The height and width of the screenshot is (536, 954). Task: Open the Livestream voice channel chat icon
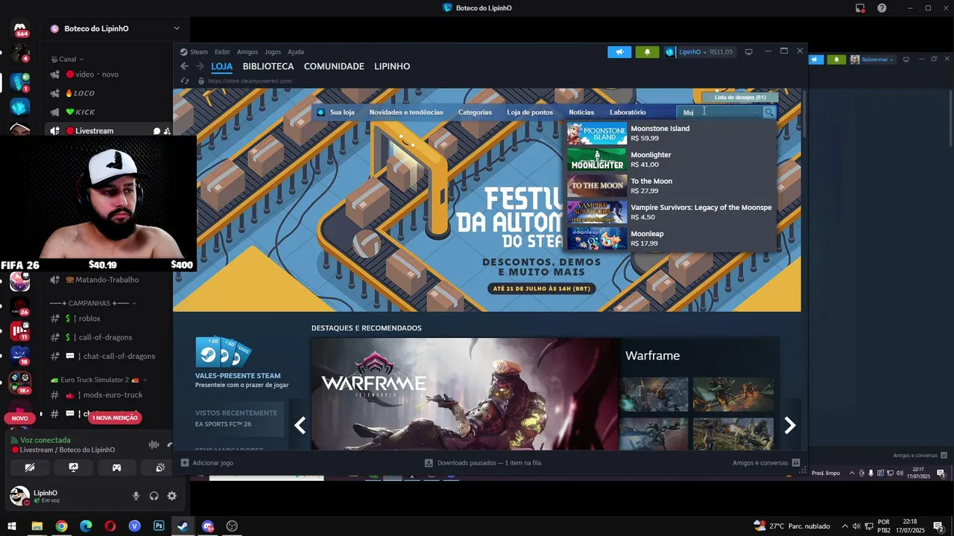157,131
